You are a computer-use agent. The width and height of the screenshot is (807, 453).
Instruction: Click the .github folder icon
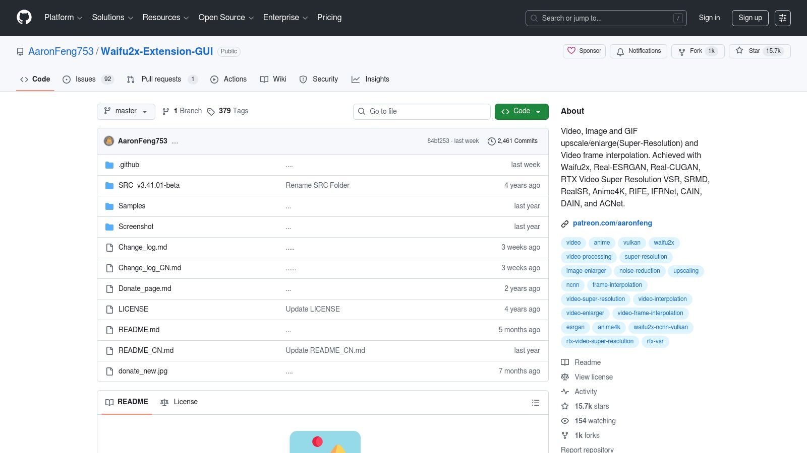point(109,165)
